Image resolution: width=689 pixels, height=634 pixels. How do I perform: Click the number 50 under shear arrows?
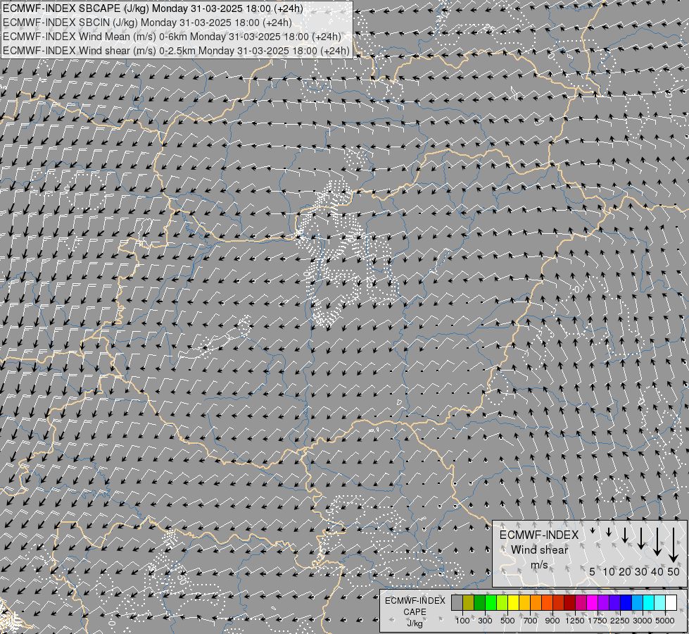click(x=674, y=571)
